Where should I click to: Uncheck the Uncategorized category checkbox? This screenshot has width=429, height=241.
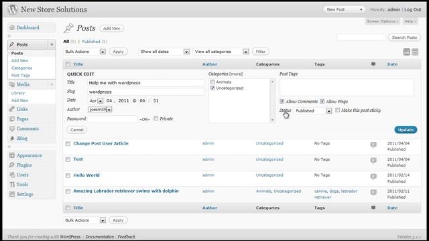tap(212, 88)
